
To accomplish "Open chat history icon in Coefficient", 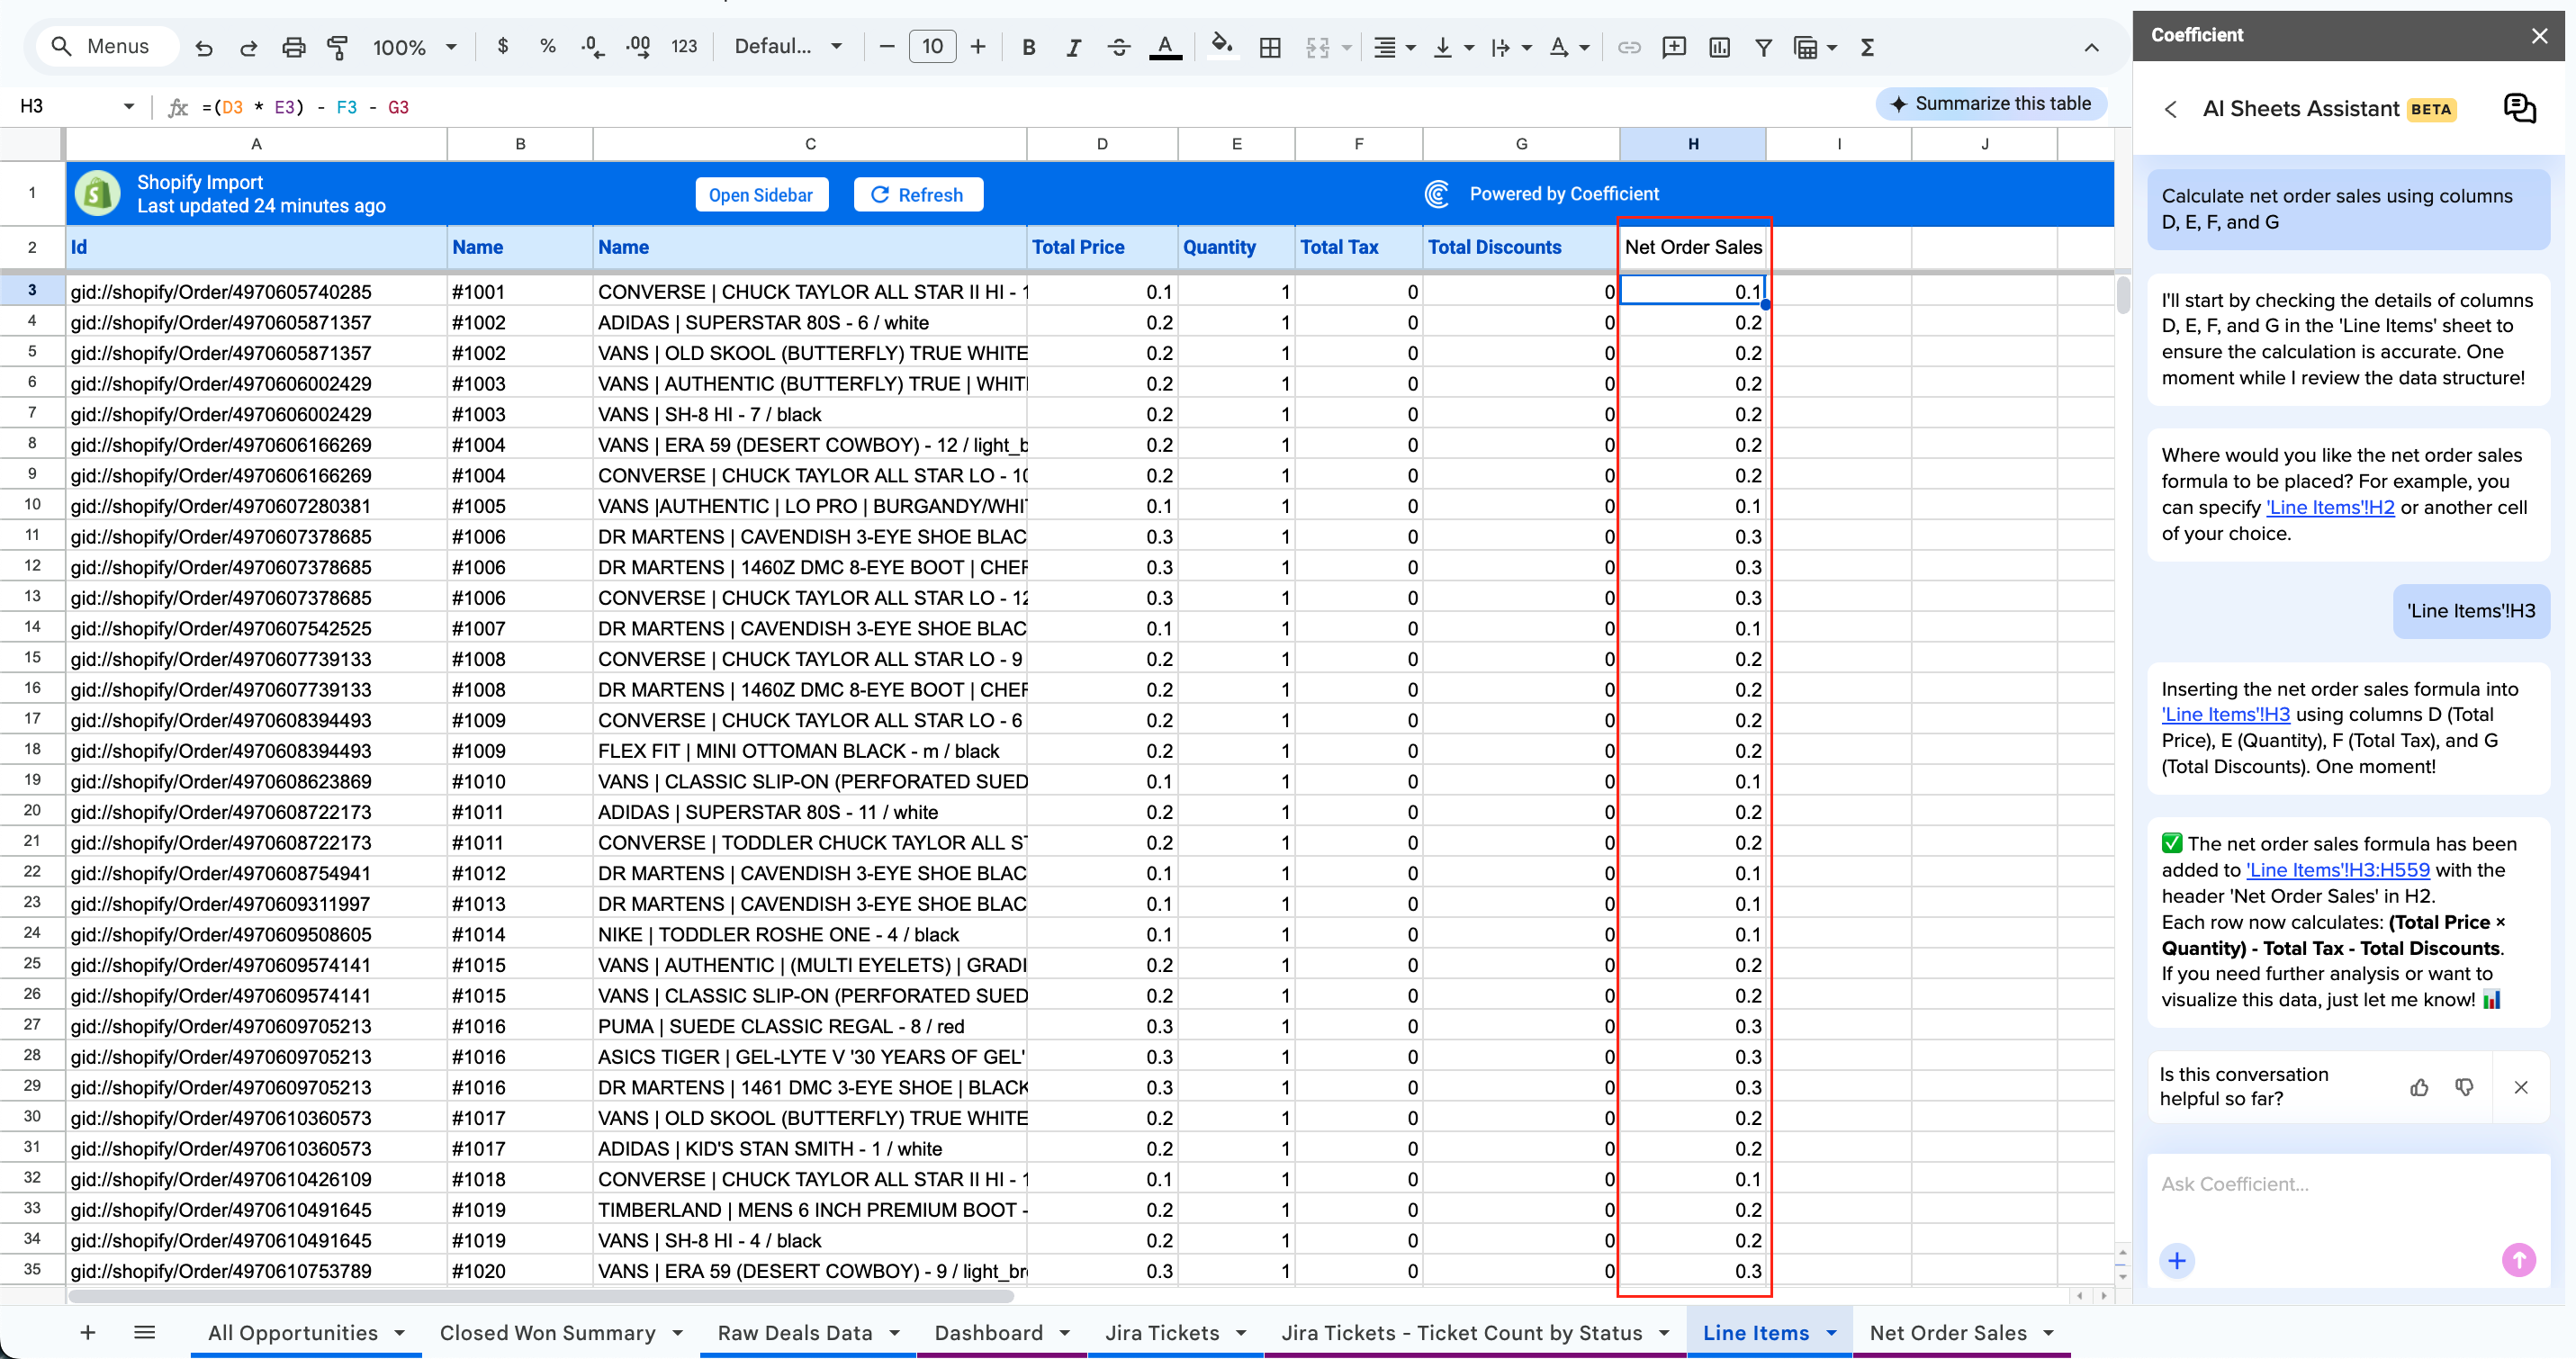I will point(2519,108).
